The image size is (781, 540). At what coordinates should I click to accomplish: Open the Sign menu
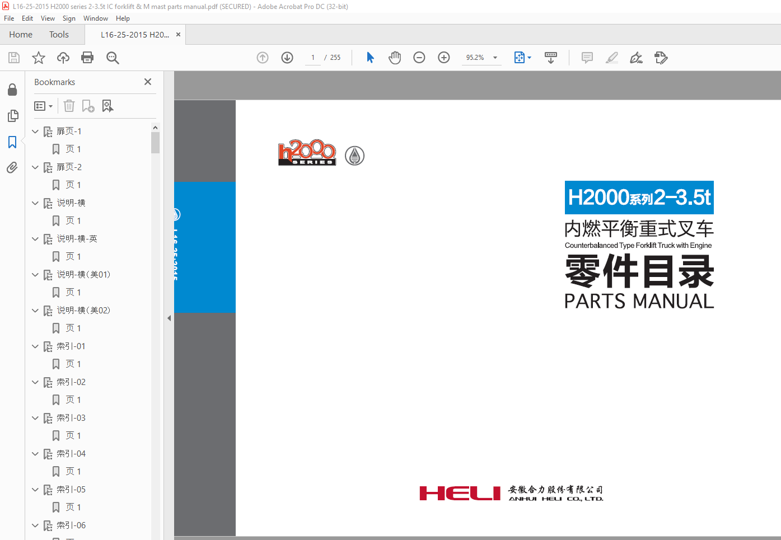pos(69,18)
